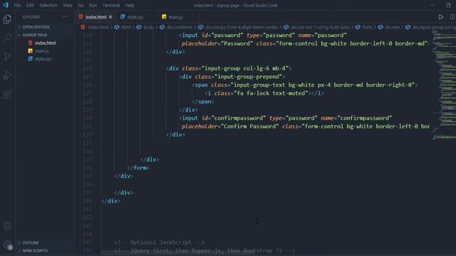
Task: Click the style.css tab file icon
Action: tap(123, 17)
